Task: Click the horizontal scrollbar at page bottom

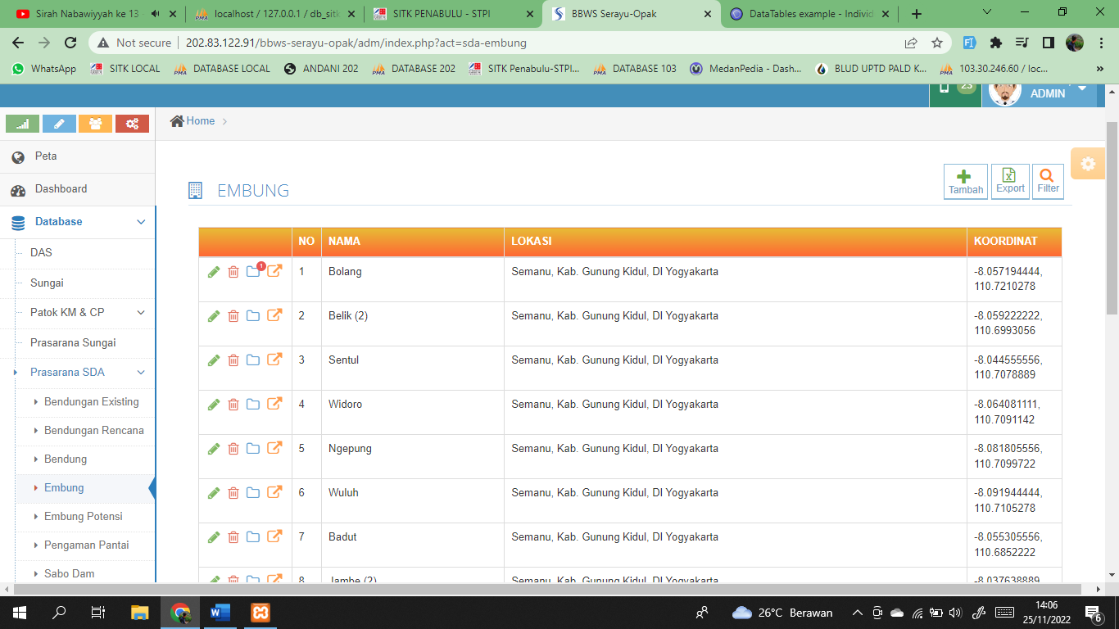Action: 557,589
